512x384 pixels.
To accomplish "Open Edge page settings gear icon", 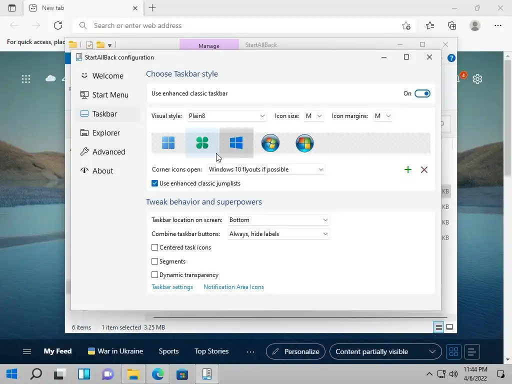I will (x=477, y=78).
